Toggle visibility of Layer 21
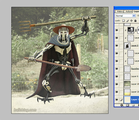Image resolution: width=139 pixels, height=120 pixels. (x=117, y=92)
